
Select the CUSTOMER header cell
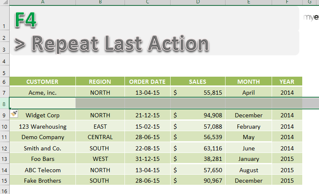click(42, 82)
